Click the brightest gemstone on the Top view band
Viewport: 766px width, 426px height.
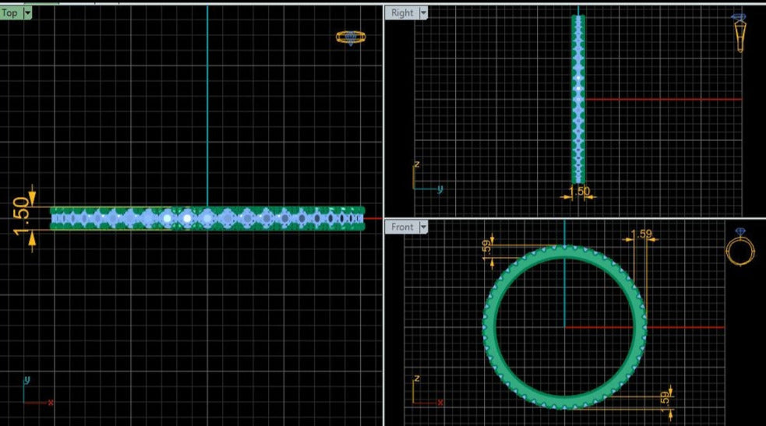[x=187, y=219]
